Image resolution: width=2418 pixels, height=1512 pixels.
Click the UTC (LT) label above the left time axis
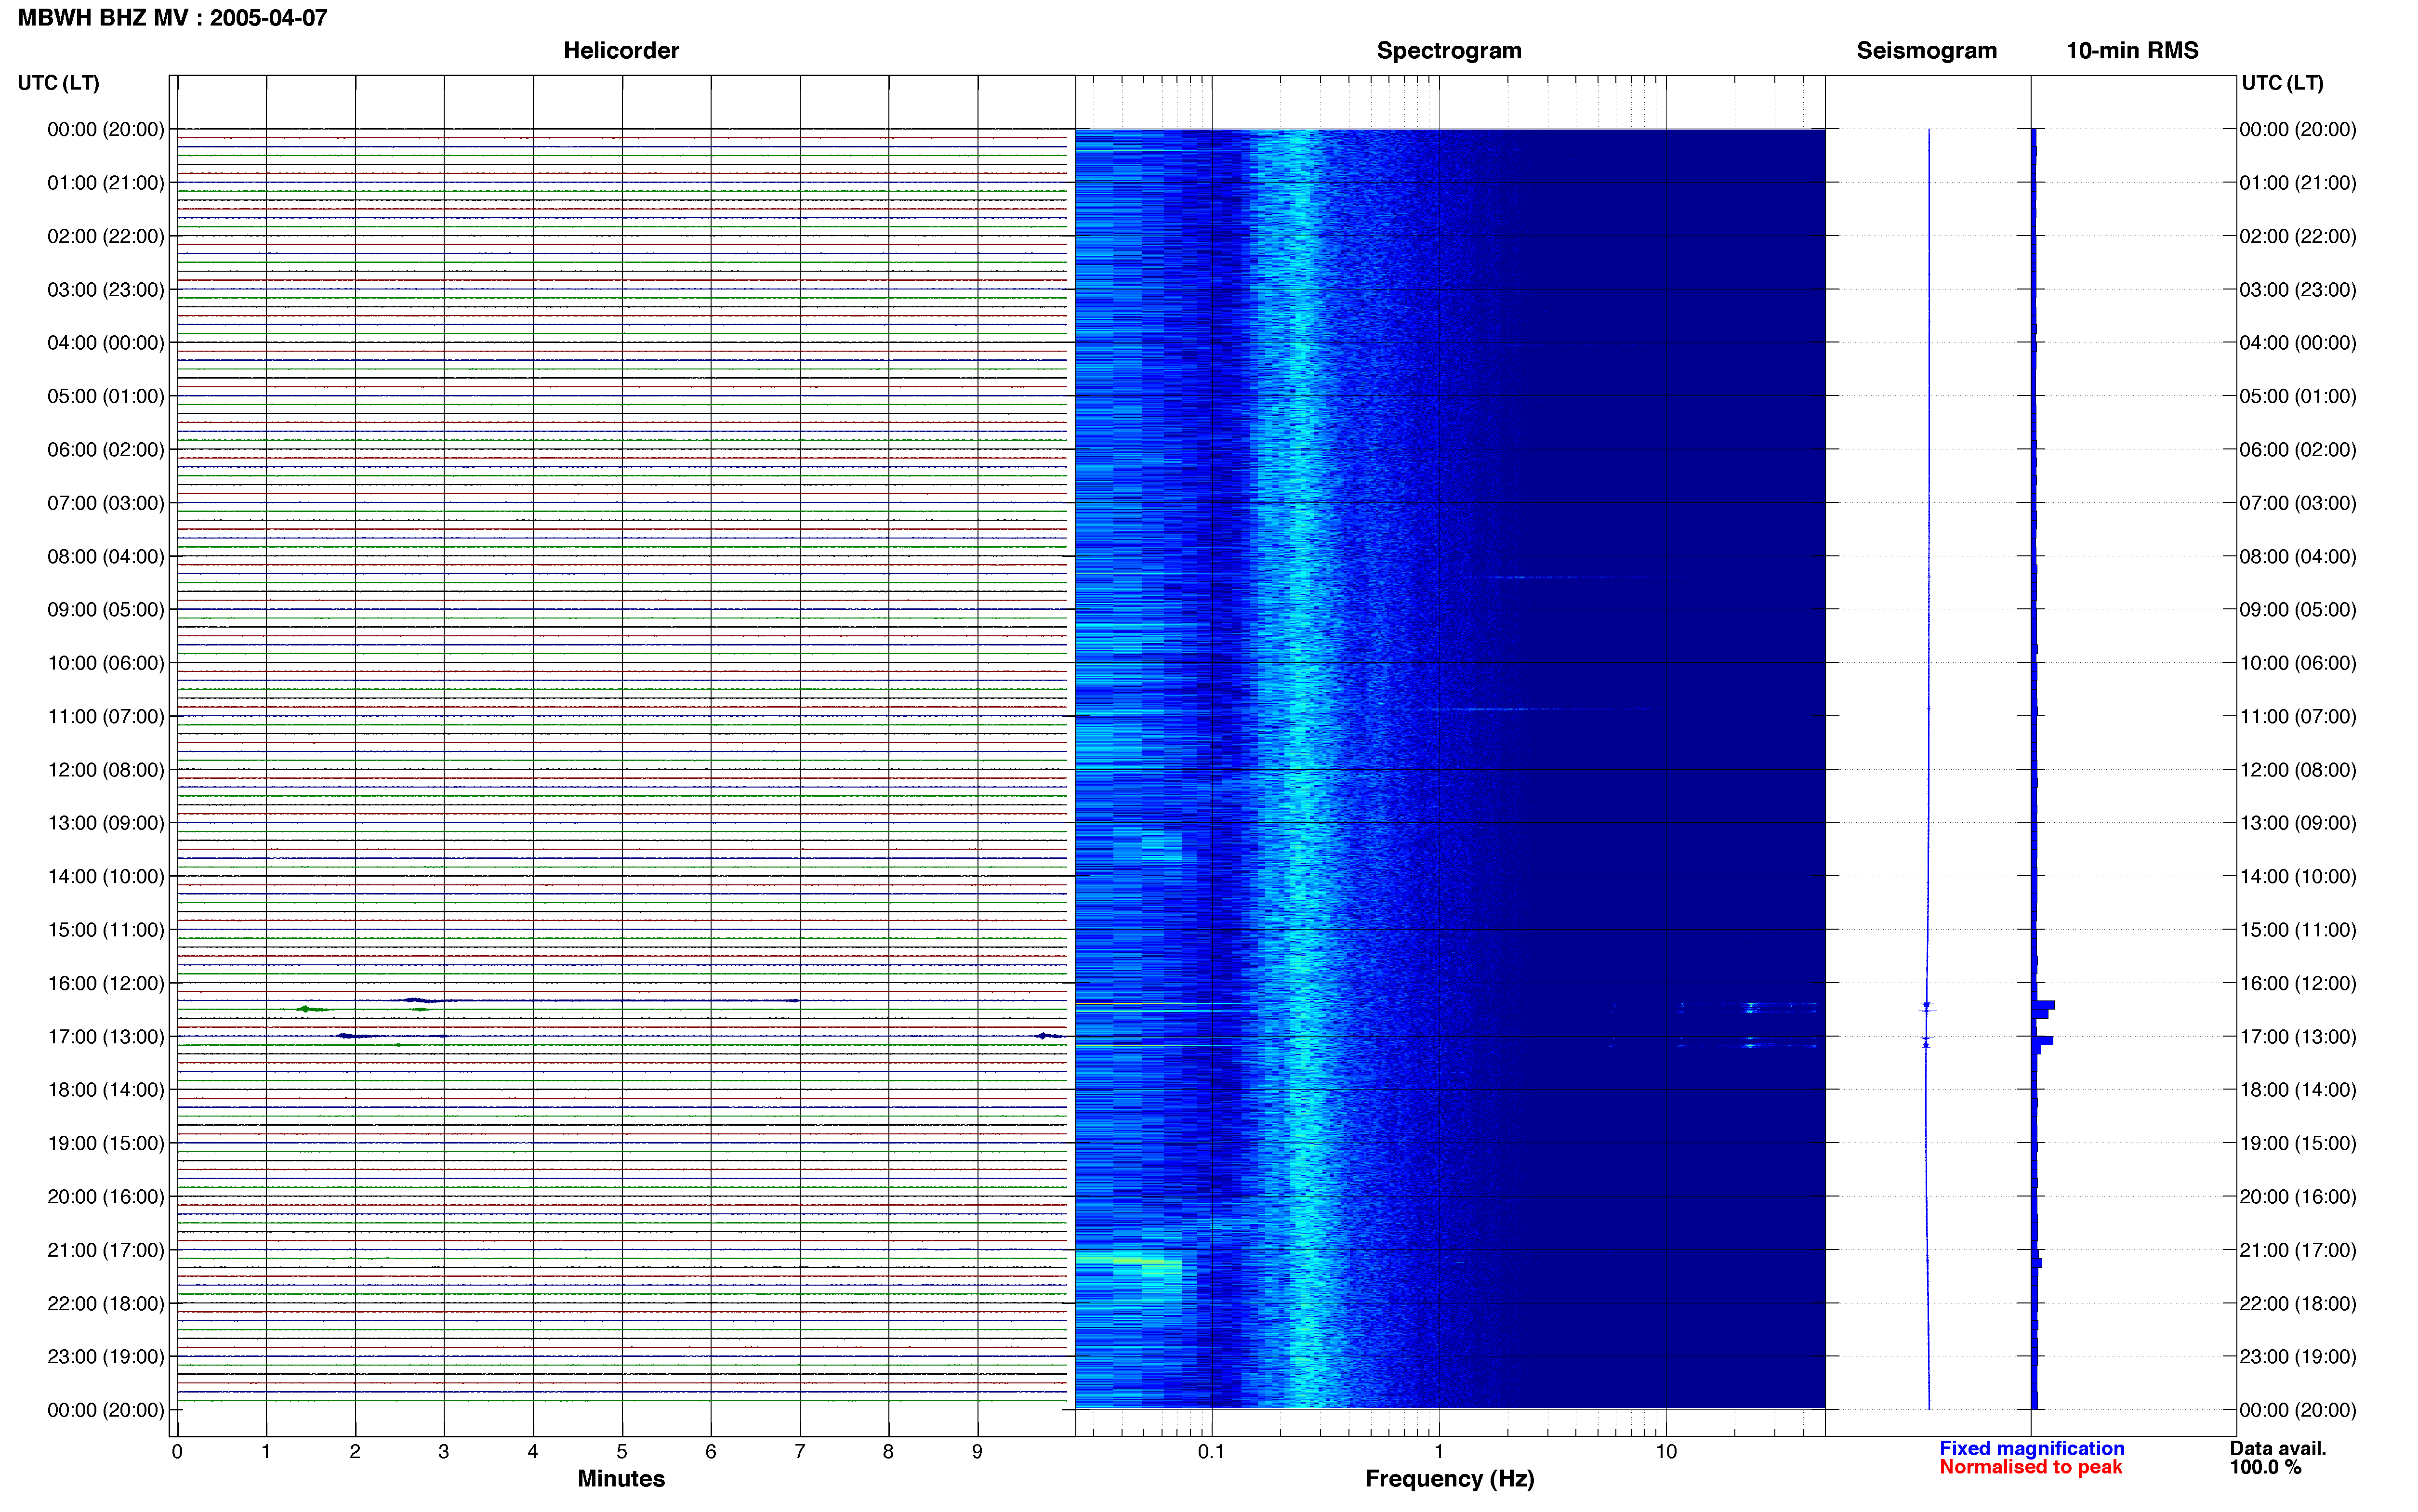pyautogui.click(x=58, y=83)
